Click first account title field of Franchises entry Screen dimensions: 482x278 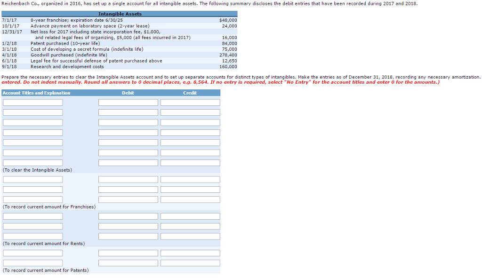[x=33, y=179]
